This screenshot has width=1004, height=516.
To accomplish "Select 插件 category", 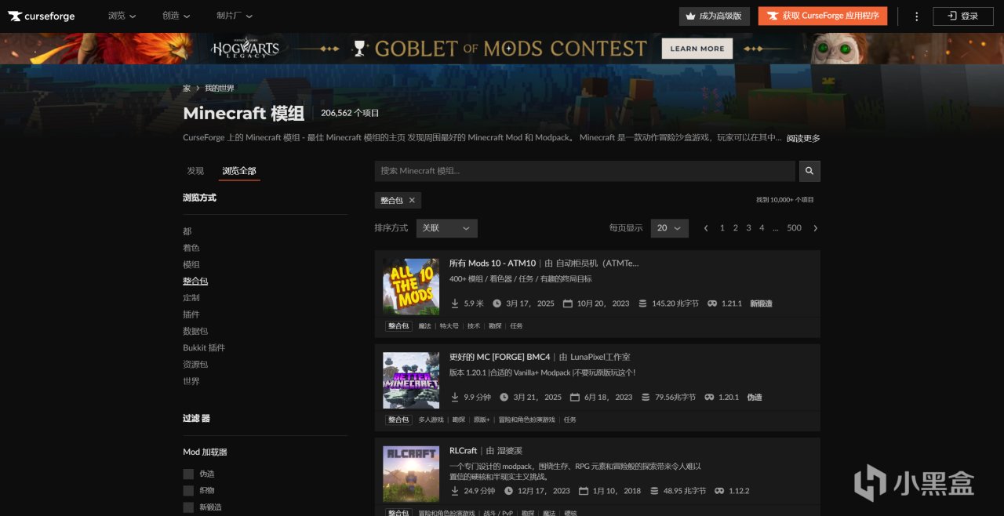I will pos(191,314).
